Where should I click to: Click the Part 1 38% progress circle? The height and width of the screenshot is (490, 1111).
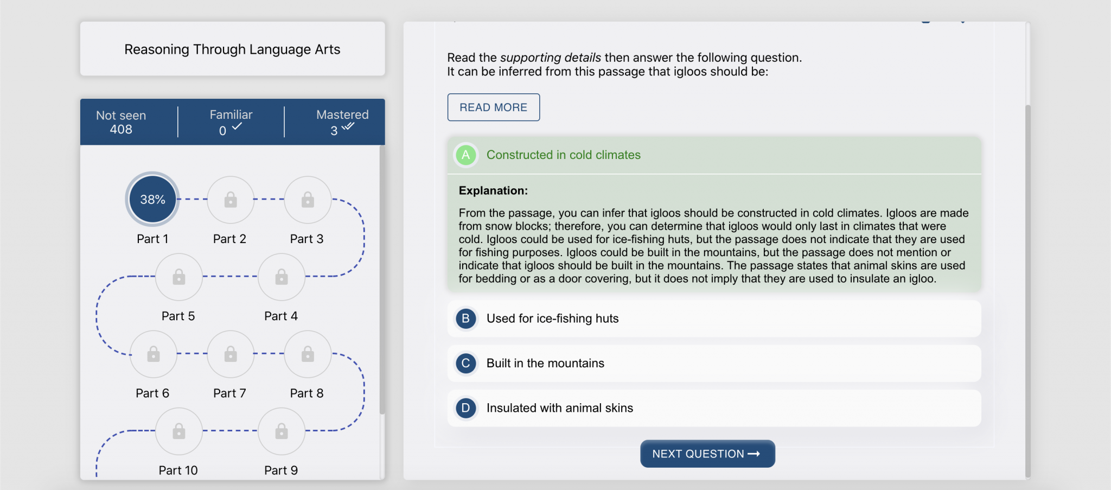[152, 199]
